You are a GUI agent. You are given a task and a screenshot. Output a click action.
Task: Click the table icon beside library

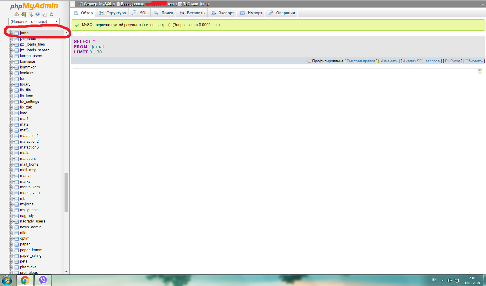click(17, 84)
